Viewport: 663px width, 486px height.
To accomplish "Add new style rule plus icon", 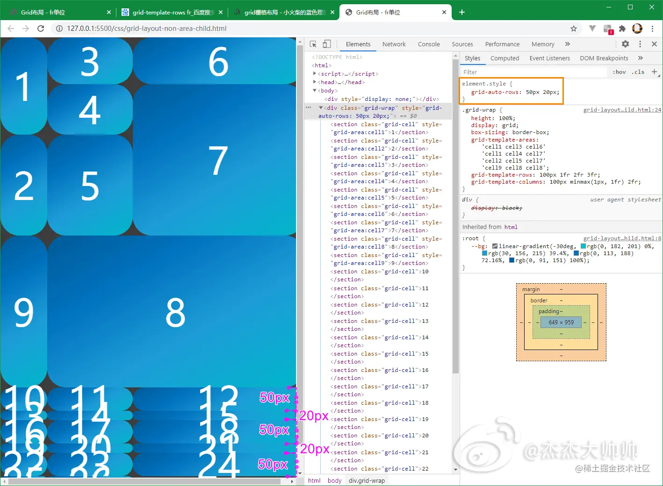I will (655, 72).
